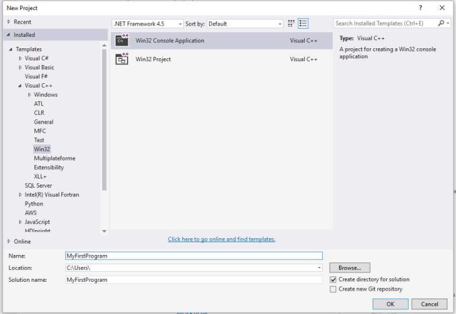Select the Test category
456x314 pixels.
pos(39,140)
